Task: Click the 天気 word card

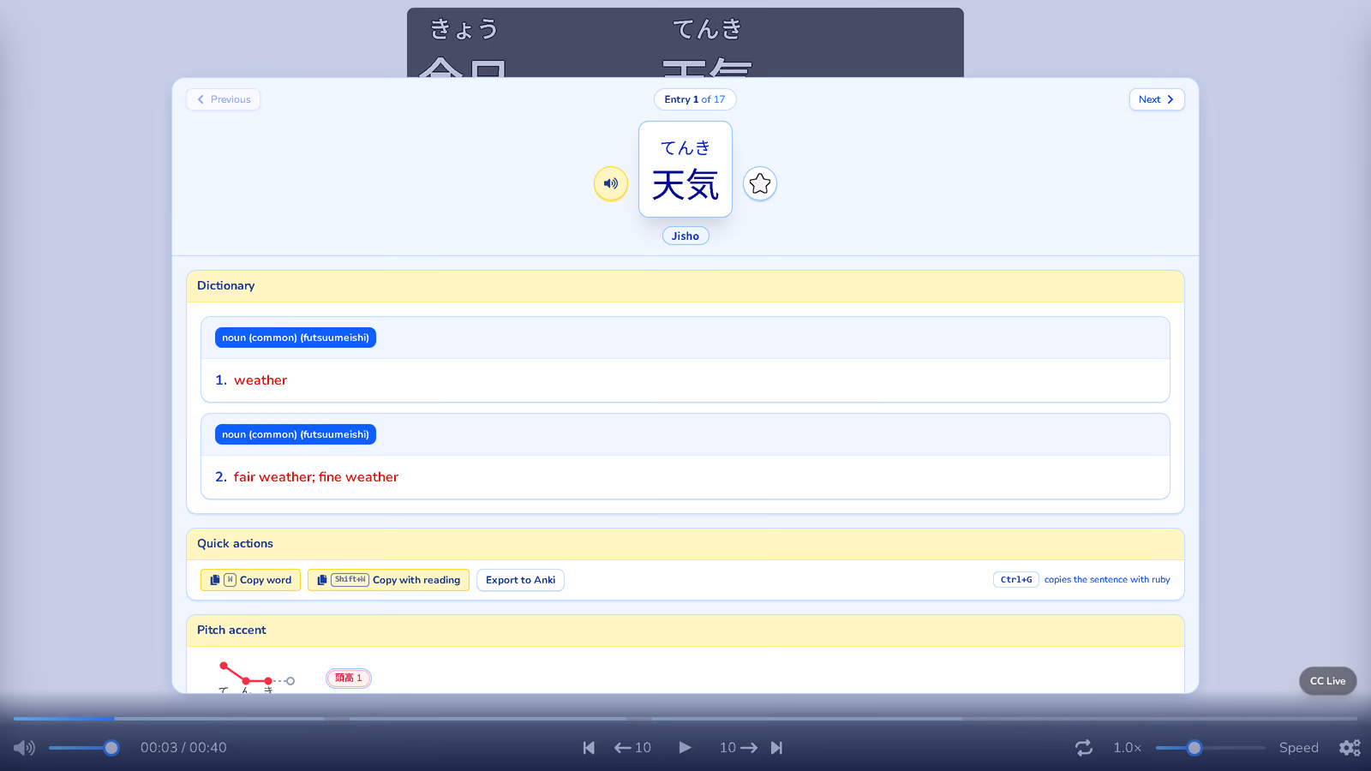Action: 685,169
